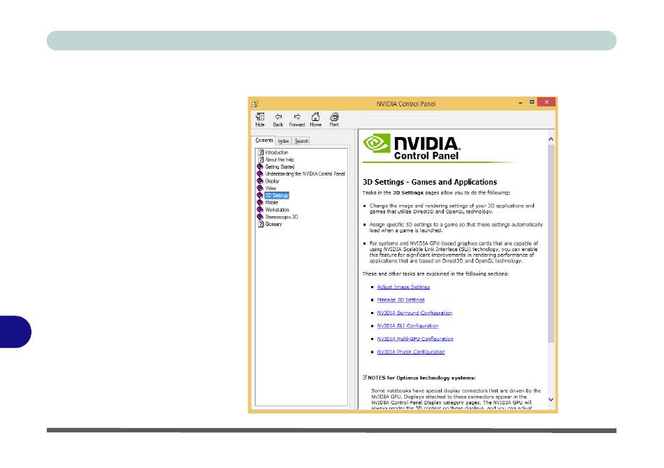The image size is (664, 468).
Task: Expand the Display book topic
Action: point(261,181)
